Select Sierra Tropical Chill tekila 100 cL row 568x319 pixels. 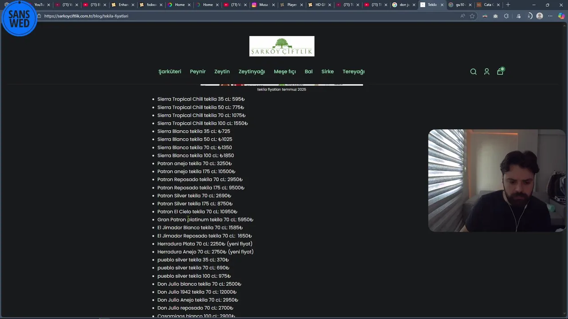tap(202, 123)
